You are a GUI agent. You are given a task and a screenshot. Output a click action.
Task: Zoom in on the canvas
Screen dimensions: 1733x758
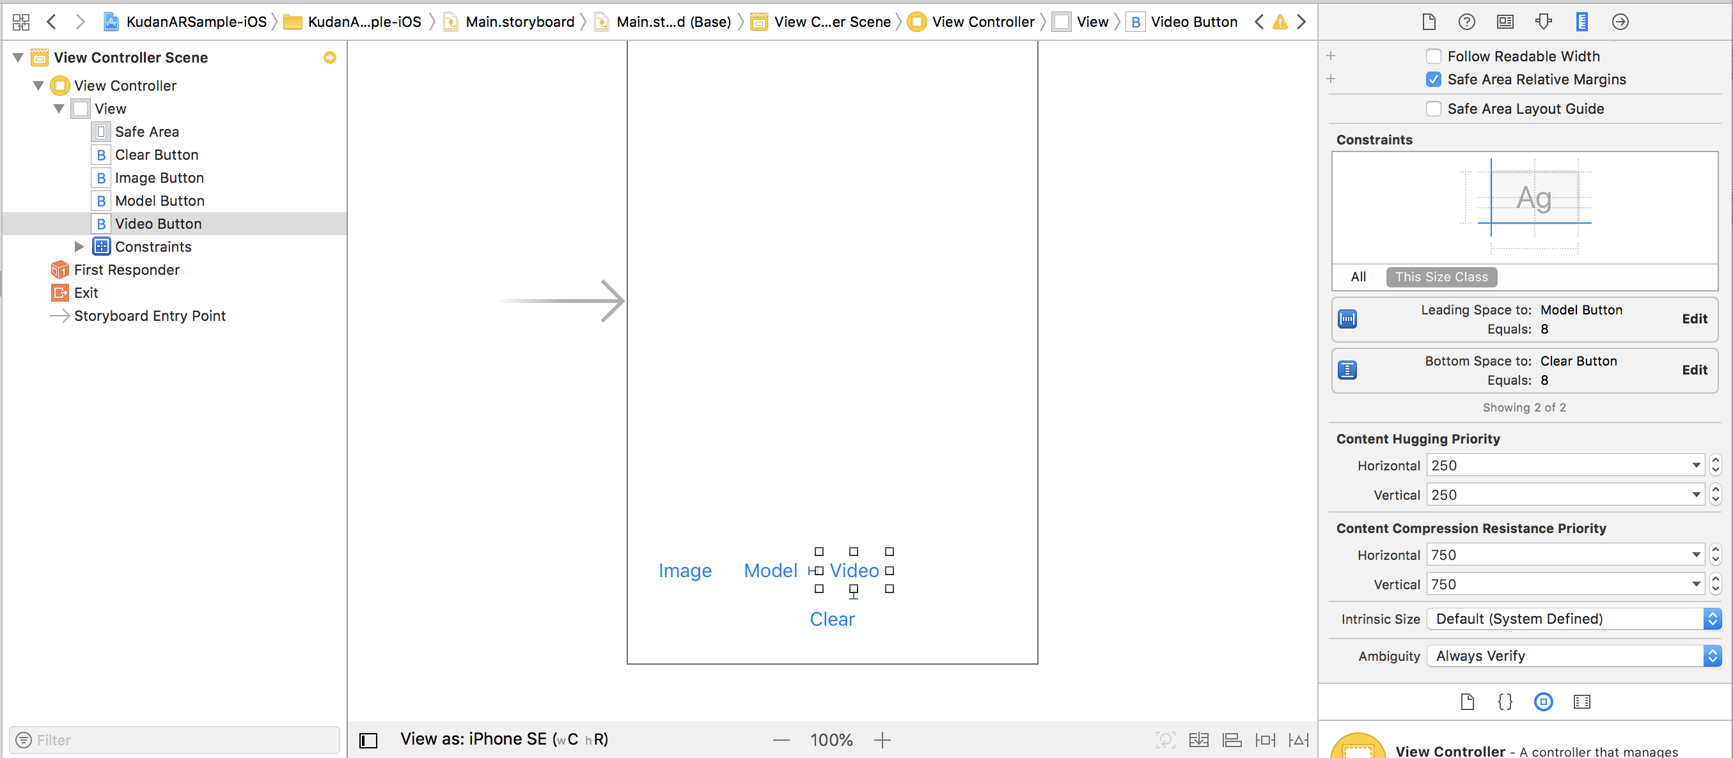[x=882, y=740]
